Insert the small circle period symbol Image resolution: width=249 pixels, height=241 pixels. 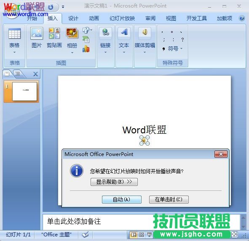(171, 32)
